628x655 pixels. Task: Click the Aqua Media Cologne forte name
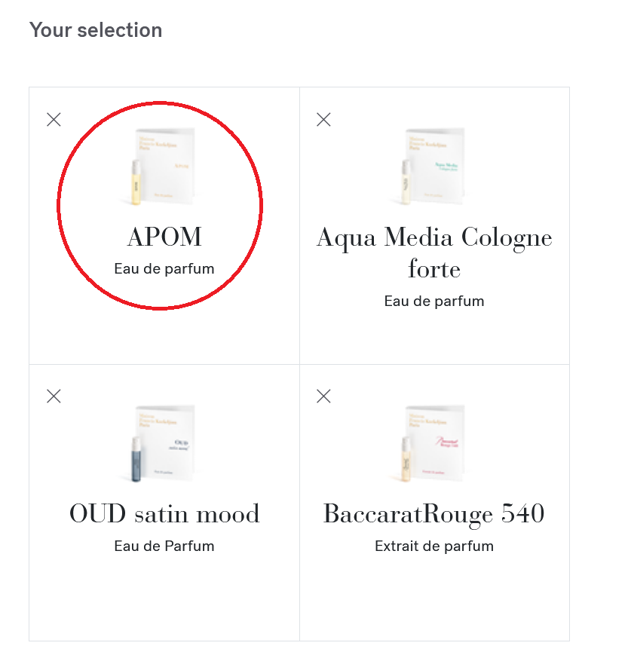(434, 253)
